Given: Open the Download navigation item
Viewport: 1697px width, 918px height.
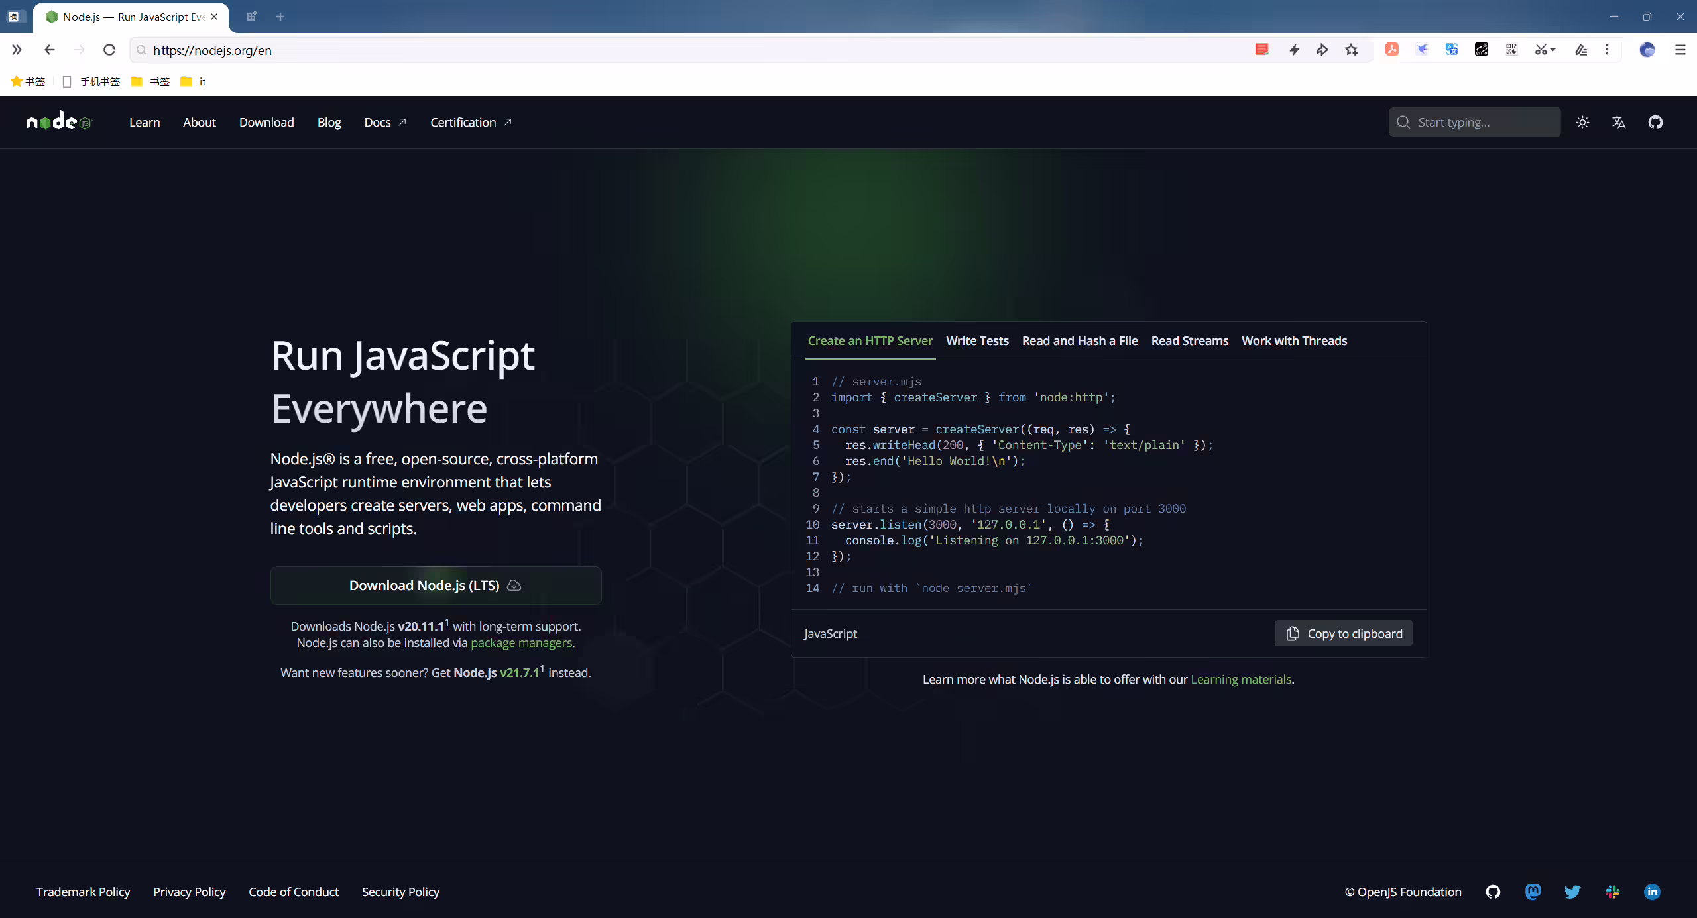Looking at the screenshot, I should (x=266, y=122).
